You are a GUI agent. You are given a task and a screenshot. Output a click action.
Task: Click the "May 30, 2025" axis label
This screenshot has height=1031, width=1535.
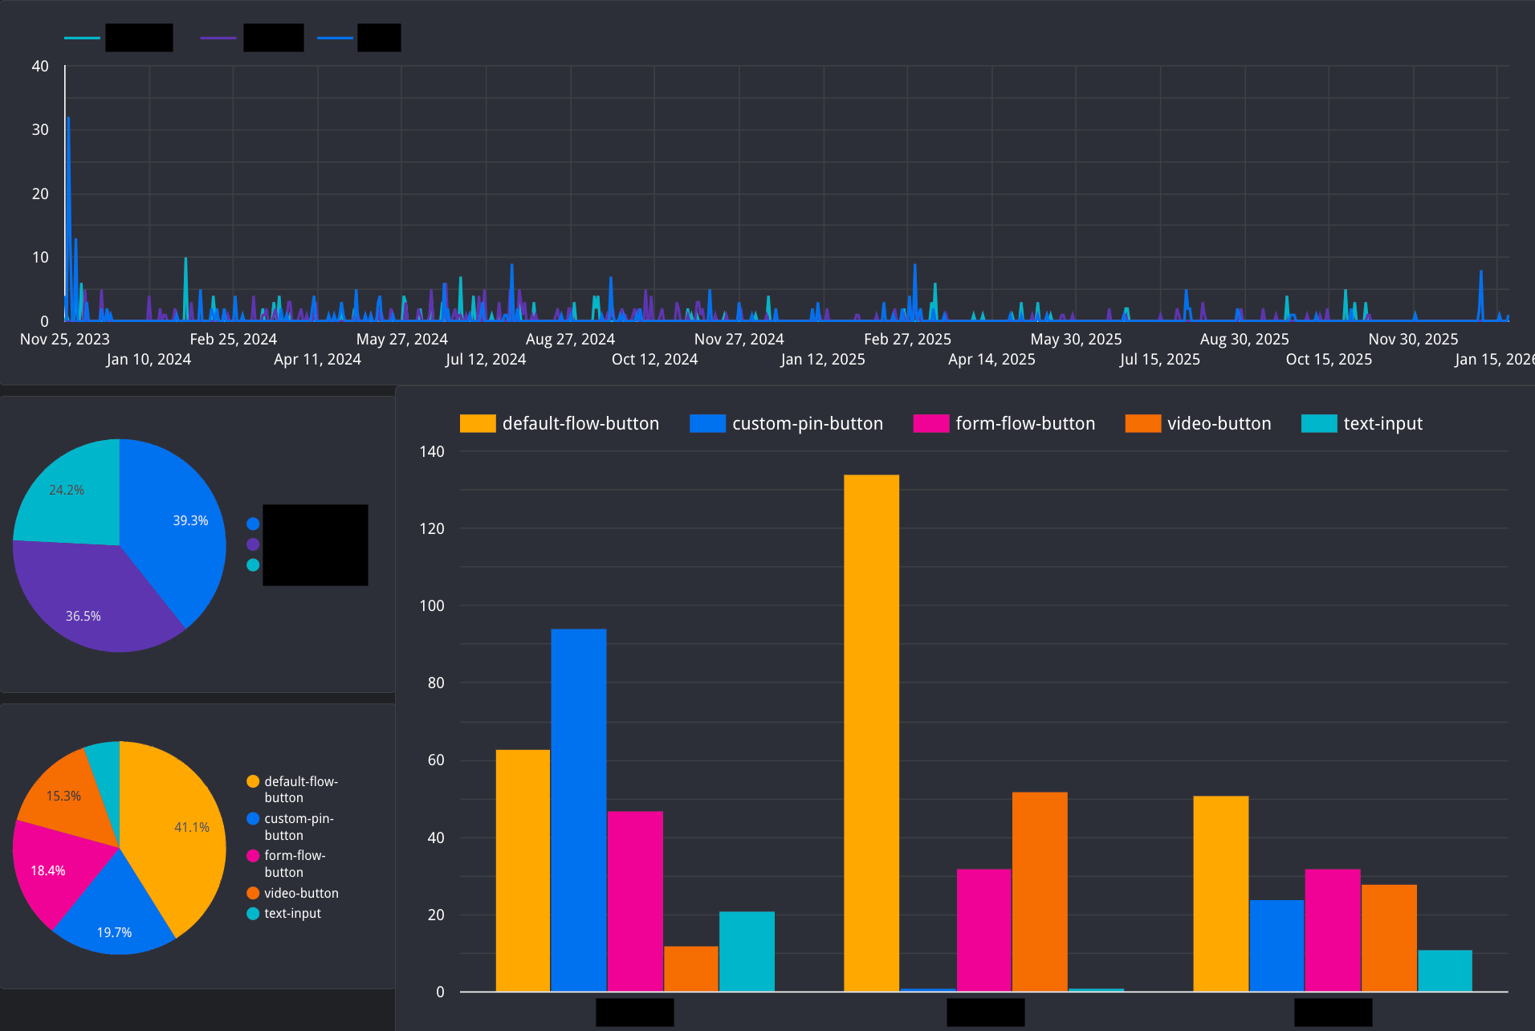coord(1076,339)
